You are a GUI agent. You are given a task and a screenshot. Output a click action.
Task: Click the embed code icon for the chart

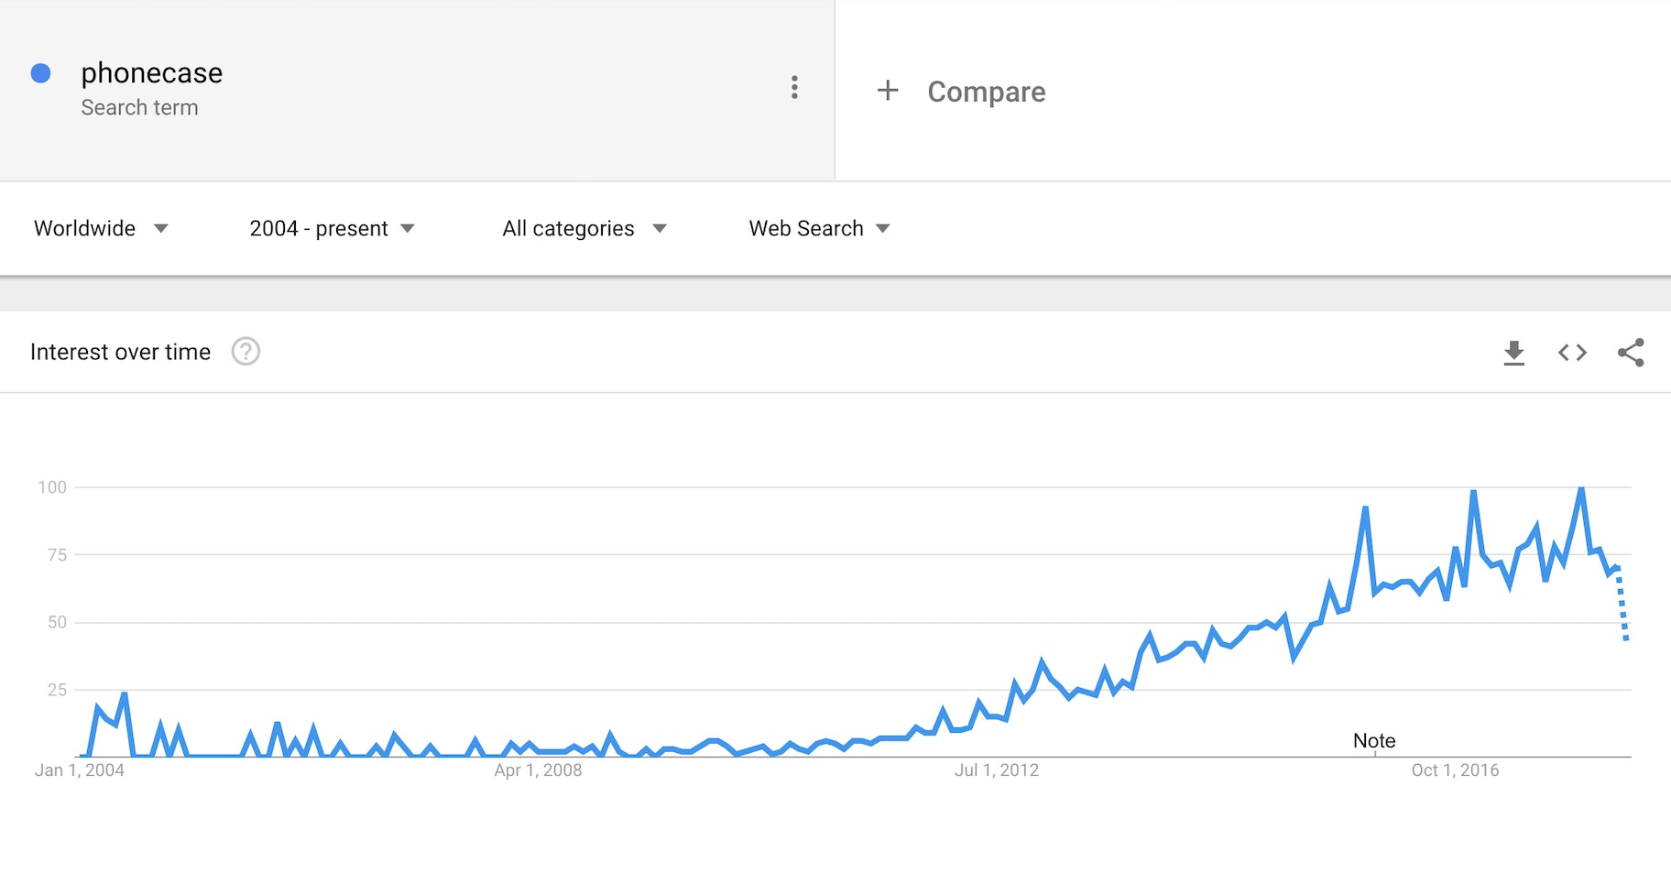1572,352
